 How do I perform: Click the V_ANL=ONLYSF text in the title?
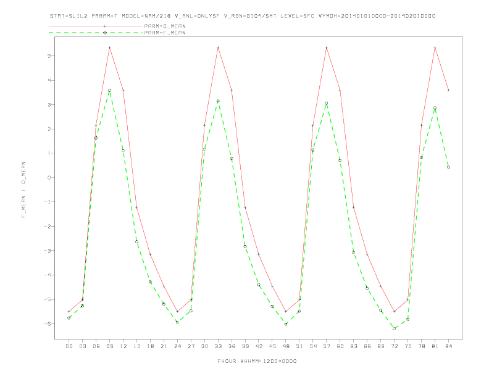click(197, 16)
